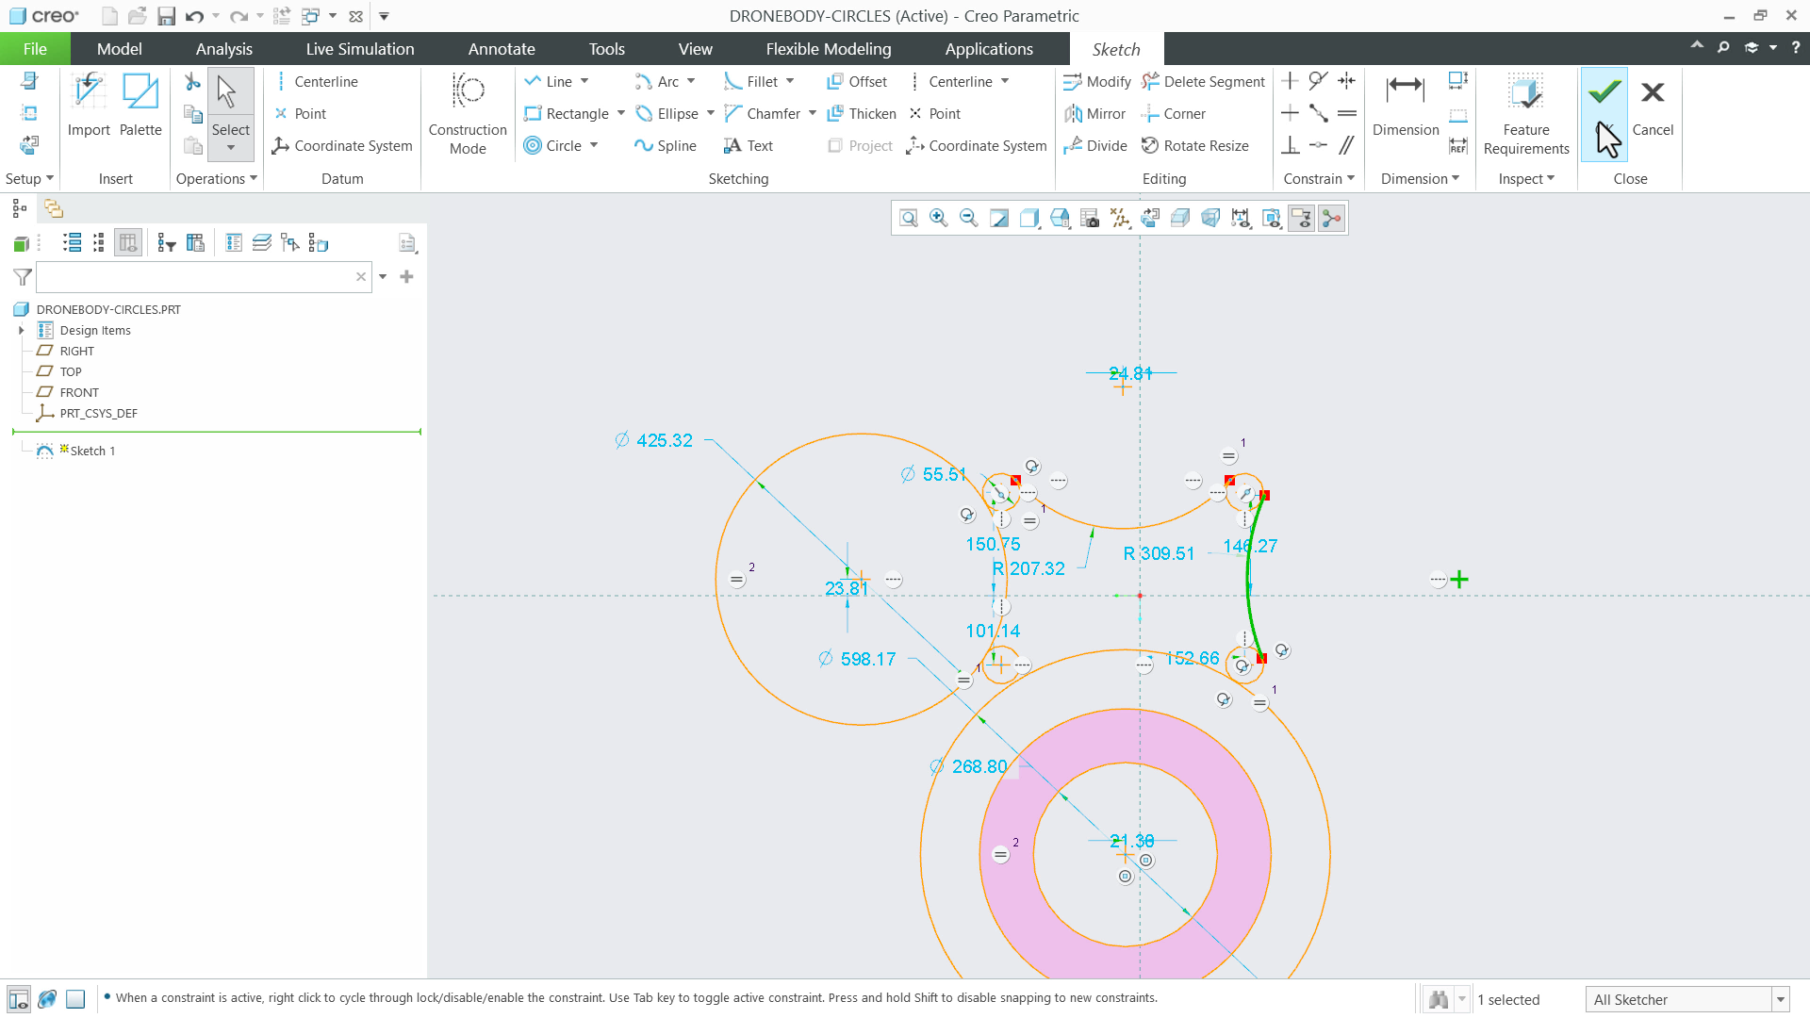
Task: Switch to the View ribbon tab
Action: click(x=695, y=49)
